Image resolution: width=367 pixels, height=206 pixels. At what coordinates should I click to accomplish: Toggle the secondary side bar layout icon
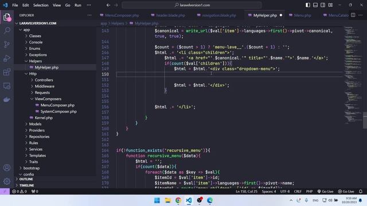(323, 5)
